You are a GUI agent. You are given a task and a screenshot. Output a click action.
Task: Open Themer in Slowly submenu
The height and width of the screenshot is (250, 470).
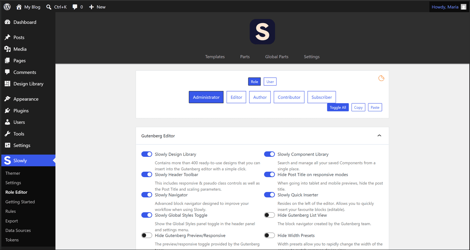coord(13,173)
